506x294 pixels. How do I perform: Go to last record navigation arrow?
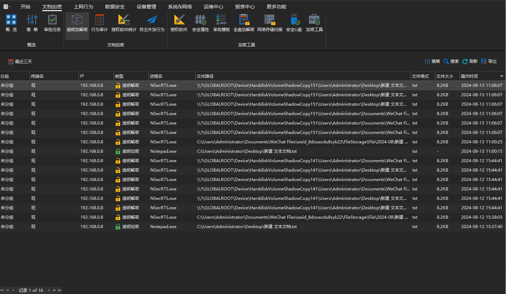60,290
